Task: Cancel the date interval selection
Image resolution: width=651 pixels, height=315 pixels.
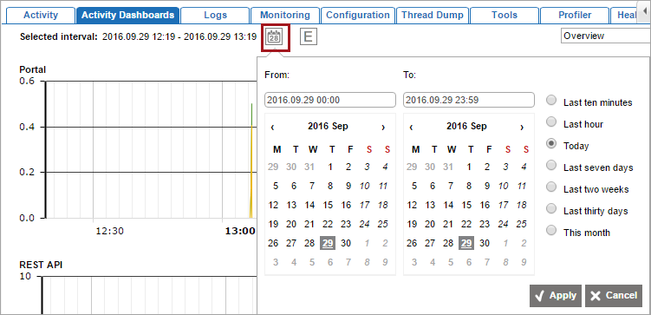Action: (614, 296)
